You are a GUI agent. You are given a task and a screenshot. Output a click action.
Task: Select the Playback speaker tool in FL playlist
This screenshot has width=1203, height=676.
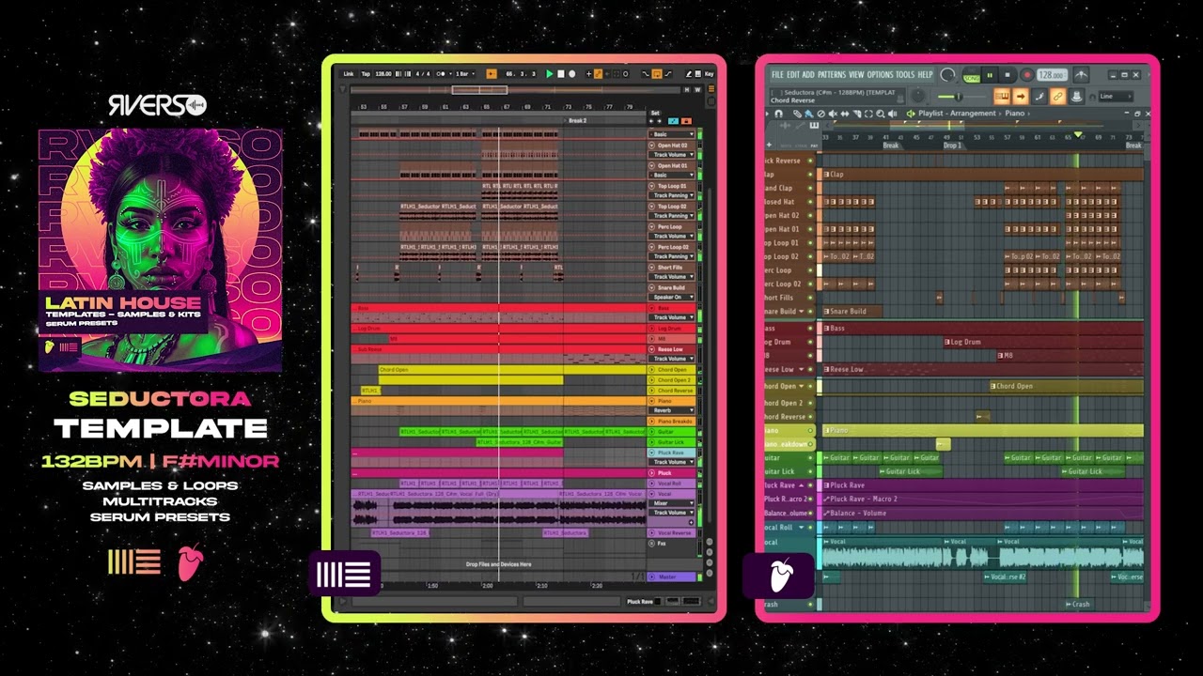click(x=893, y=114)
